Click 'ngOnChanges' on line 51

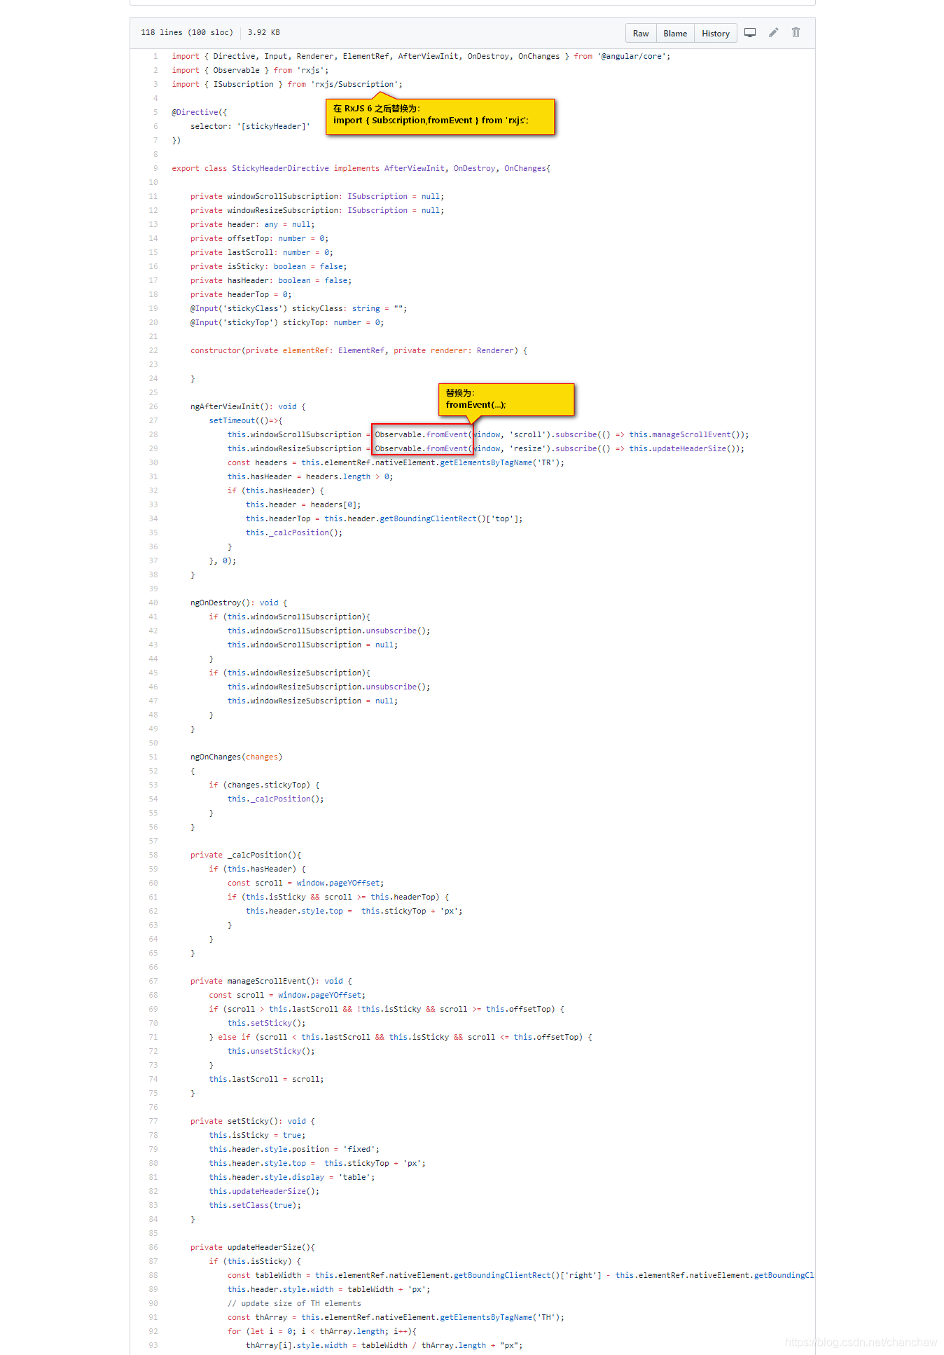(x=216, y=757)
